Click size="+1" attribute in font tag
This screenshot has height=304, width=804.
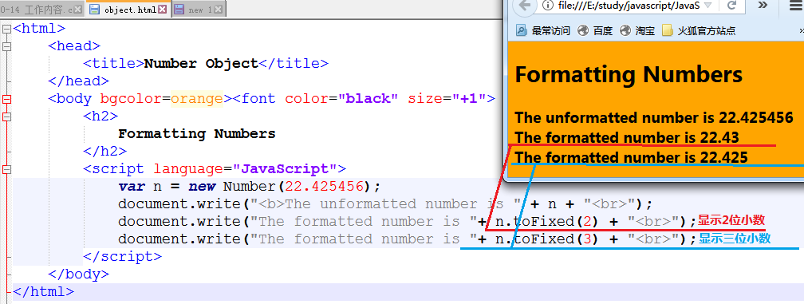click(447, 98)
